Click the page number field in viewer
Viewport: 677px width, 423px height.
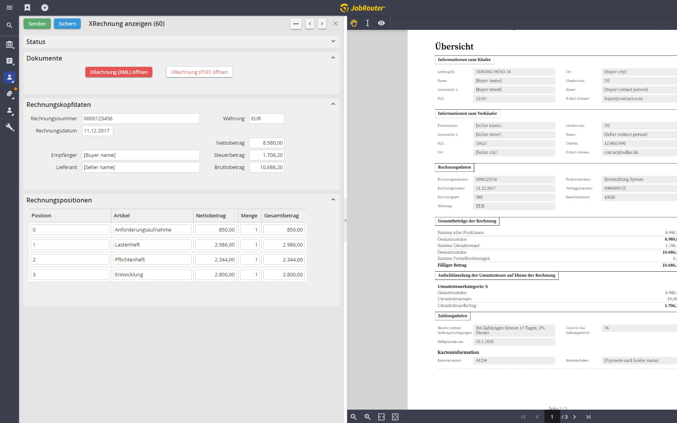point(552,417)
